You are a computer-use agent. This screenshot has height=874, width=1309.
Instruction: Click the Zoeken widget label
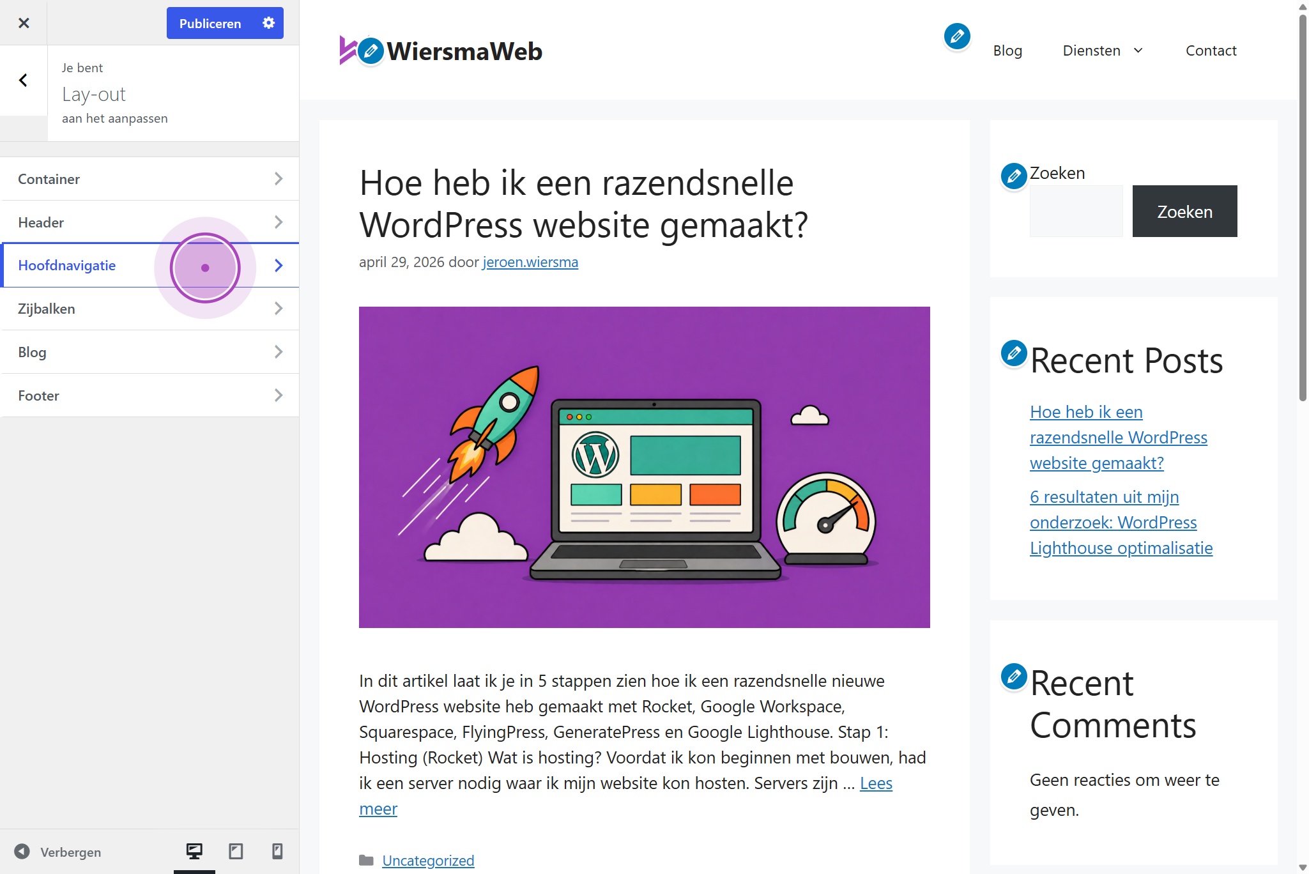1057,173
